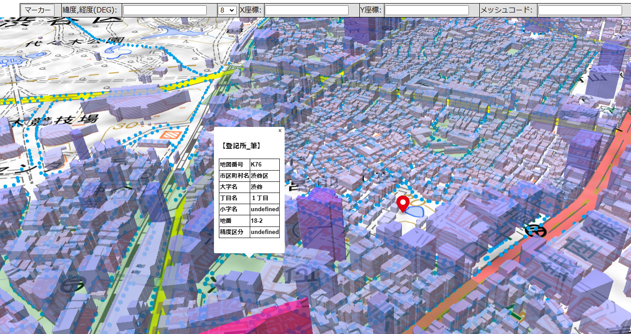Image resolution: width=631 pixels, height=334 pixels.
Task: Close the 登記所_筆 info popup
Action: (x=280, y=131)
